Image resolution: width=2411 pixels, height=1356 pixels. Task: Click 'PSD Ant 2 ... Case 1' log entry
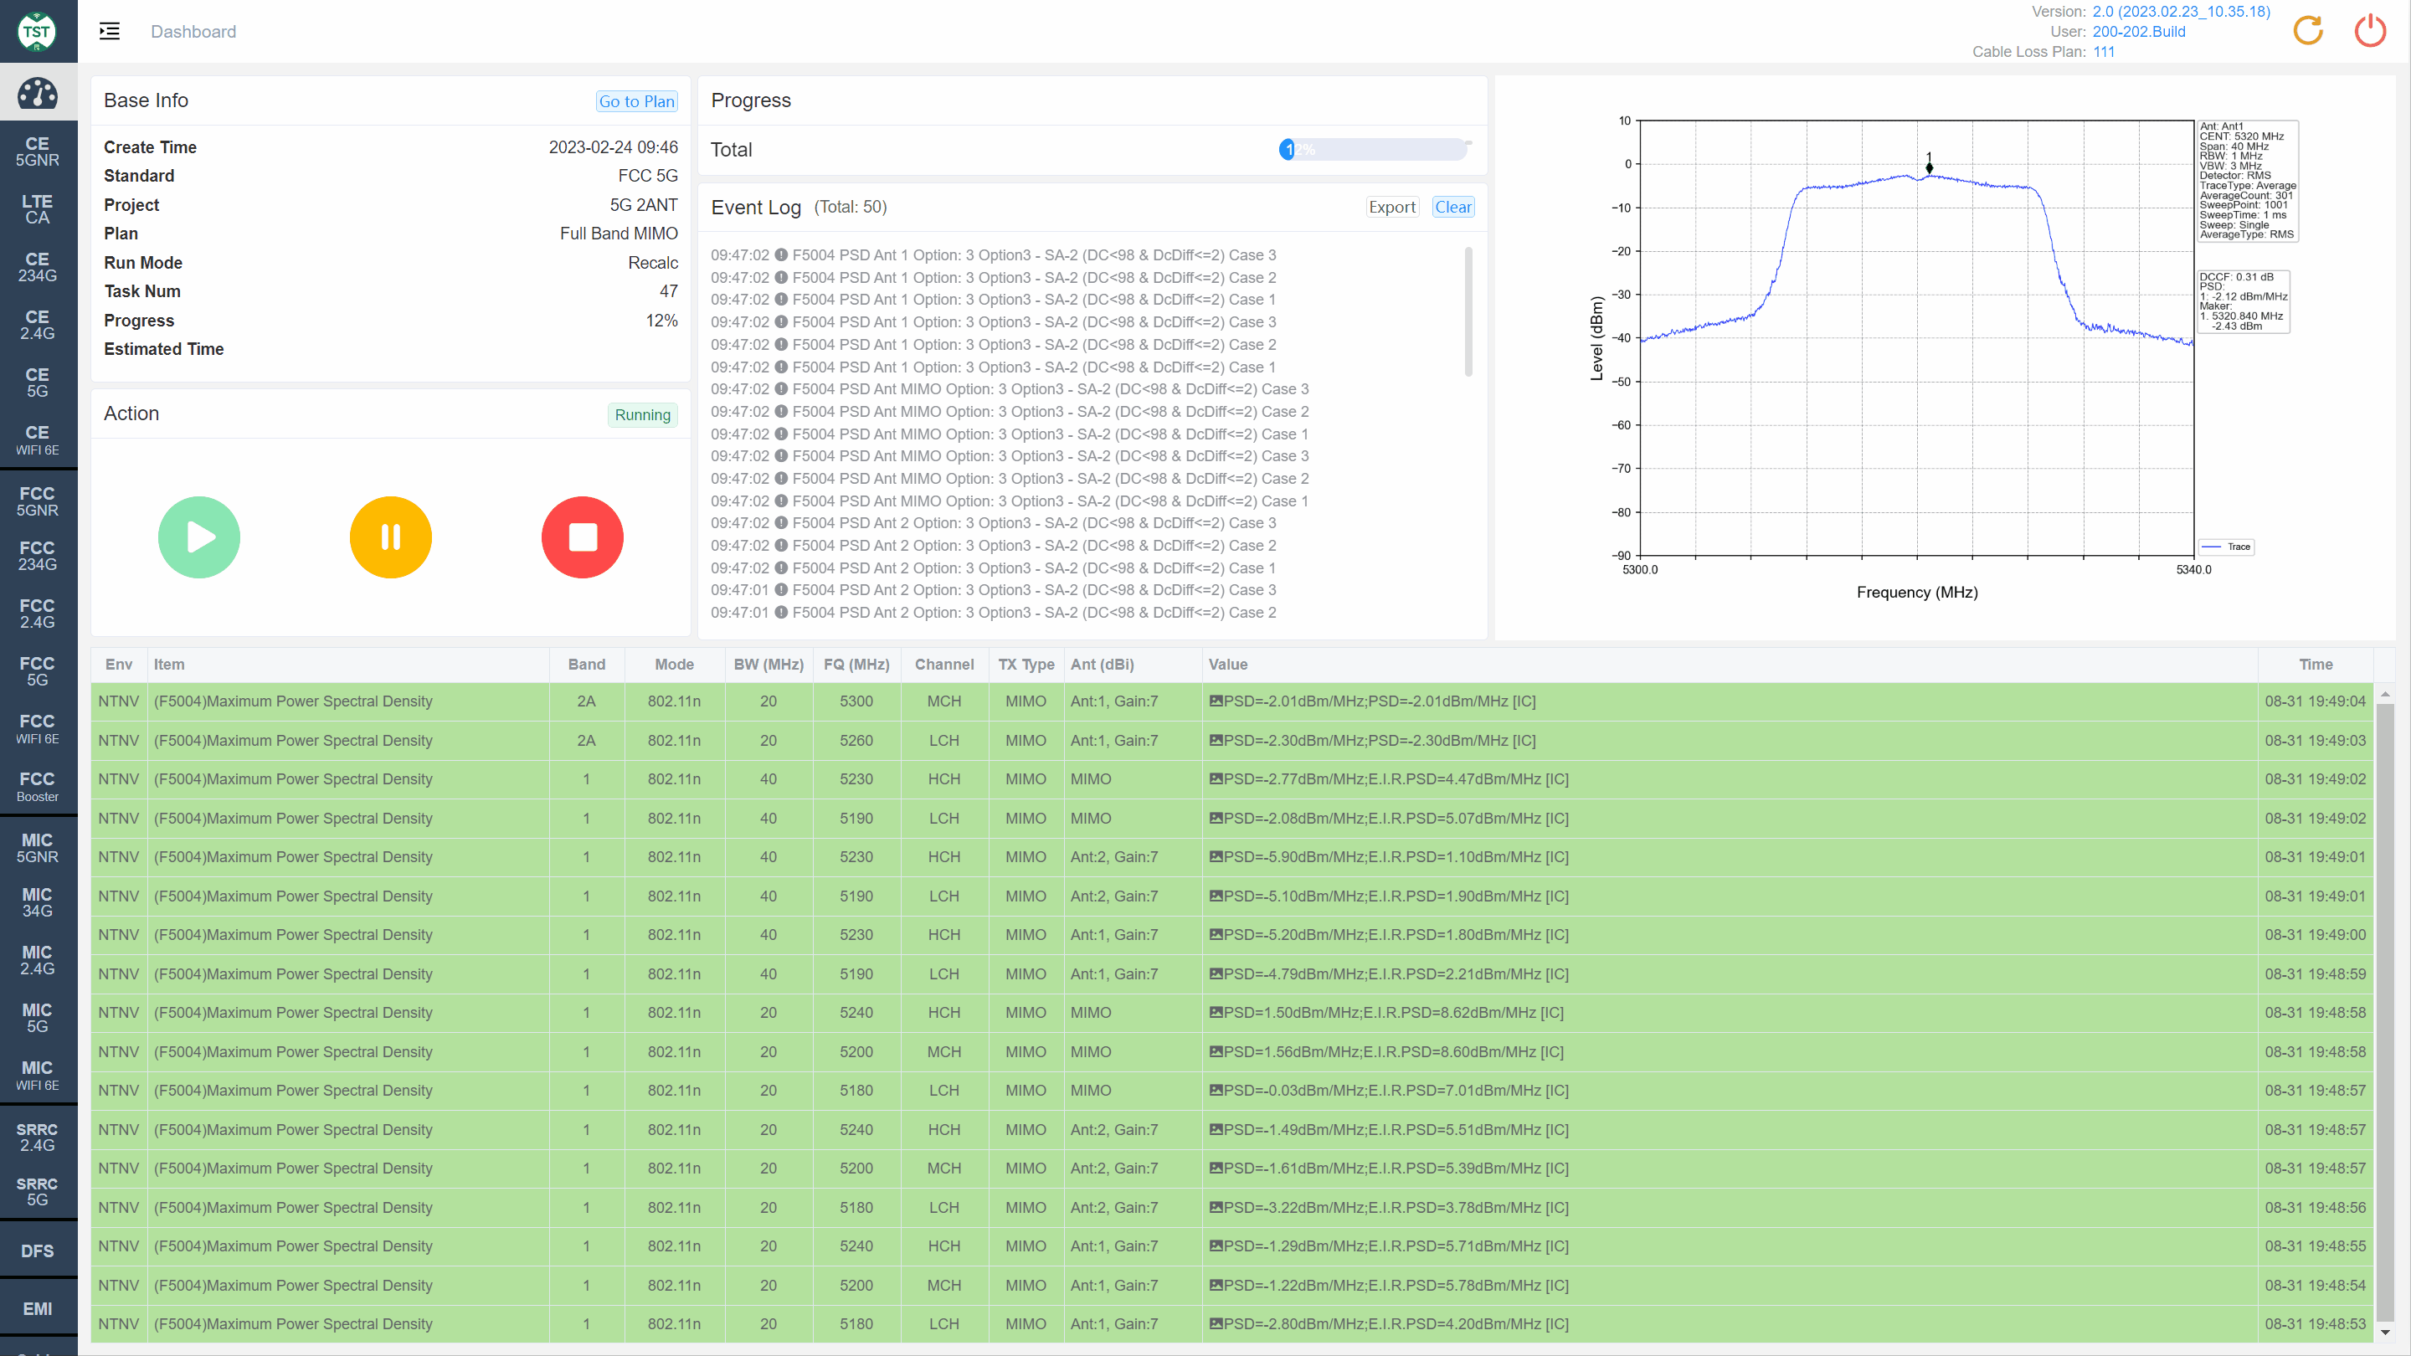point(992,568)
